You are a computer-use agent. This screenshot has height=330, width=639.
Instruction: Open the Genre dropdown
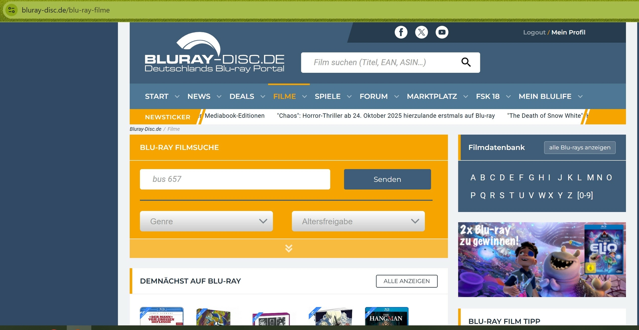coord(206,221)
